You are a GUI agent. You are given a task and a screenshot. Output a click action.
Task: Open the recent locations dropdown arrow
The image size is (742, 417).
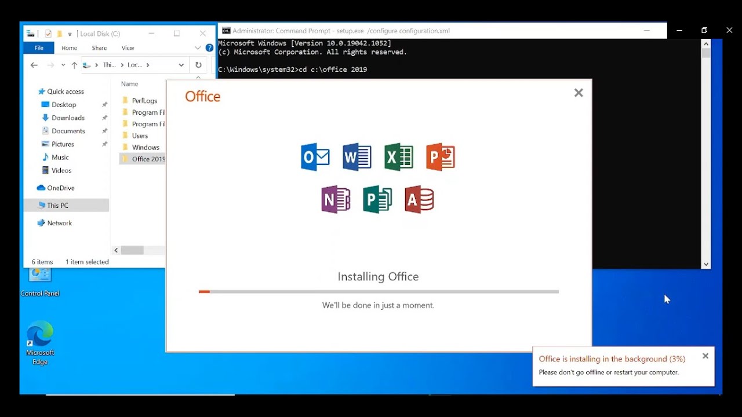62,65
